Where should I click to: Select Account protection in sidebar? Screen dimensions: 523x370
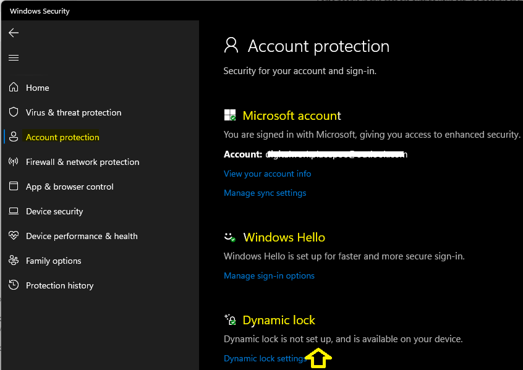[x=62, y=137]
